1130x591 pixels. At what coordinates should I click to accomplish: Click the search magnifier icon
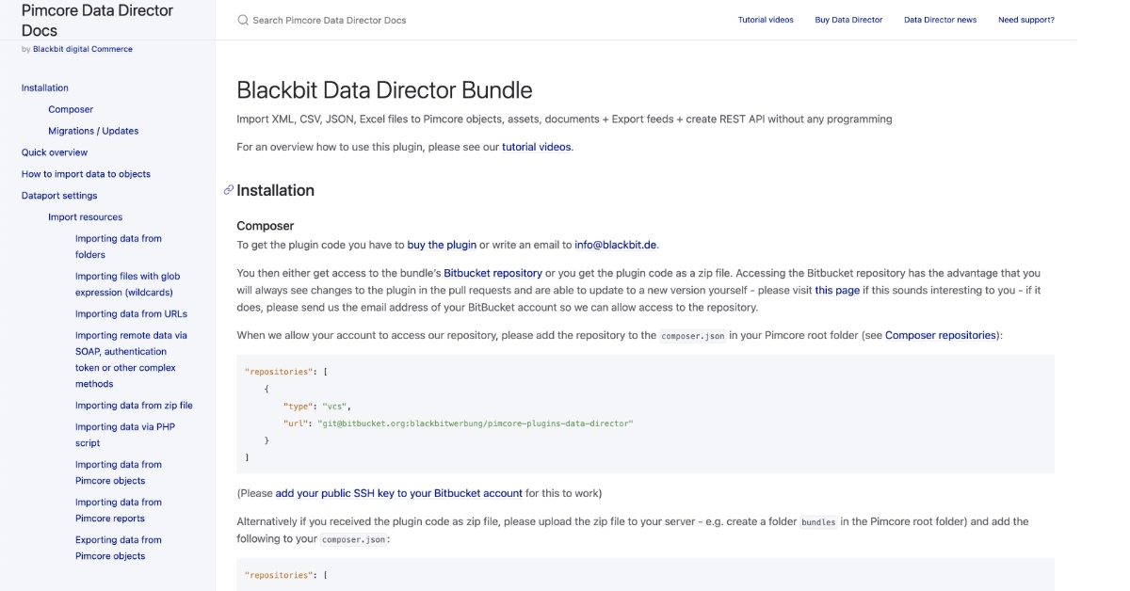242,19
